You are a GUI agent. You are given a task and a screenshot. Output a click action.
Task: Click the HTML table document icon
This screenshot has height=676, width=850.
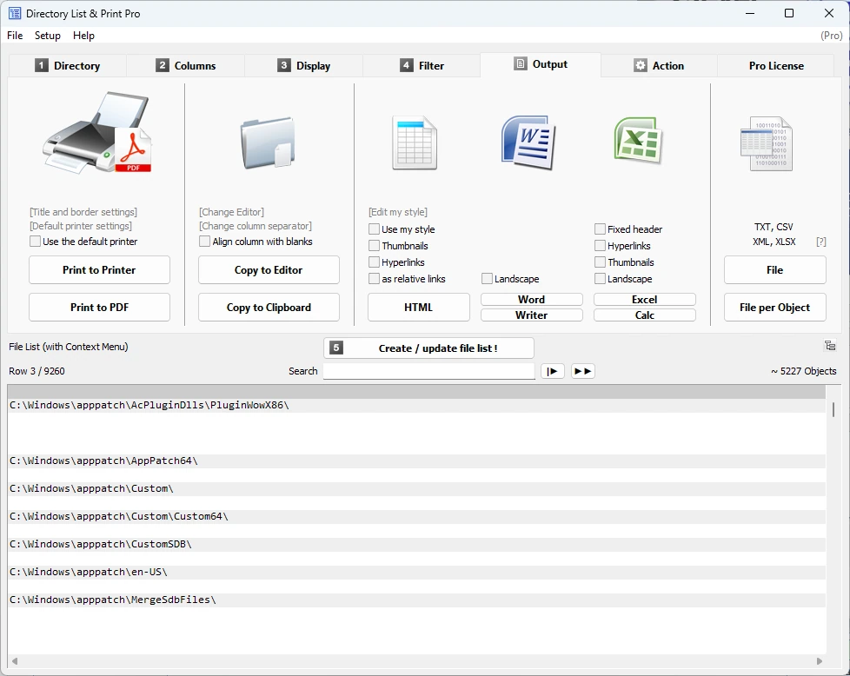[x=415, y=142]
